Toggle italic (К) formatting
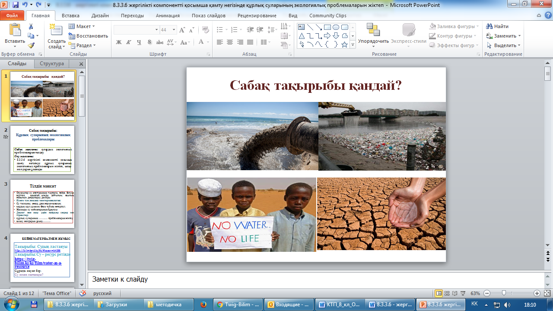 click(129, 42)
